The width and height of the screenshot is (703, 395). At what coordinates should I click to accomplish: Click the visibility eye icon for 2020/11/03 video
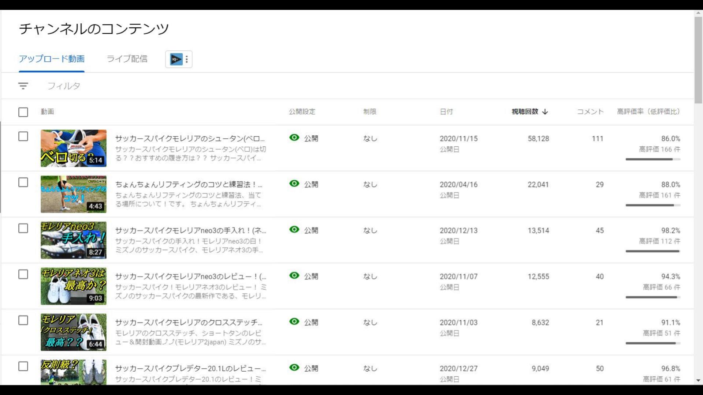(x=294, y=321)
